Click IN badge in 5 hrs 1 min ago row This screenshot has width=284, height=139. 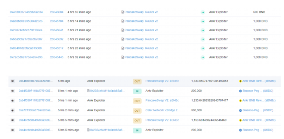(x=137, y=91)
